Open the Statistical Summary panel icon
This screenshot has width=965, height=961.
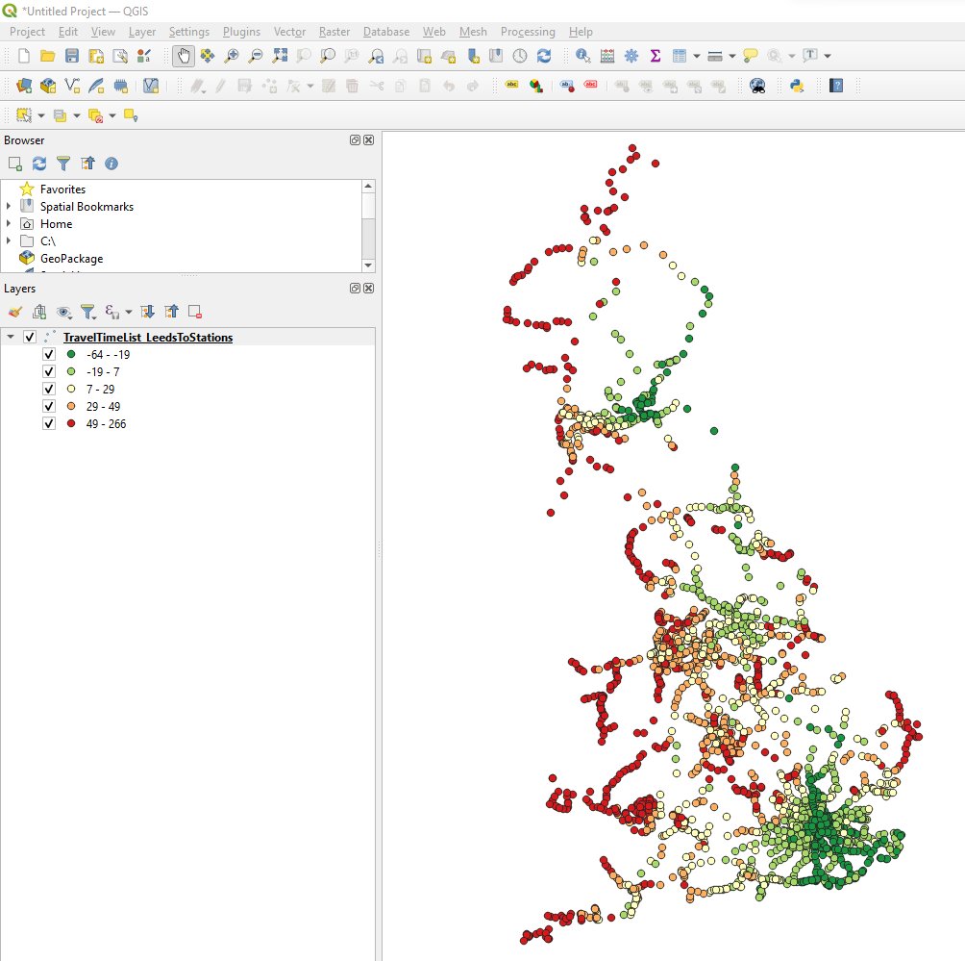[655, 56]
